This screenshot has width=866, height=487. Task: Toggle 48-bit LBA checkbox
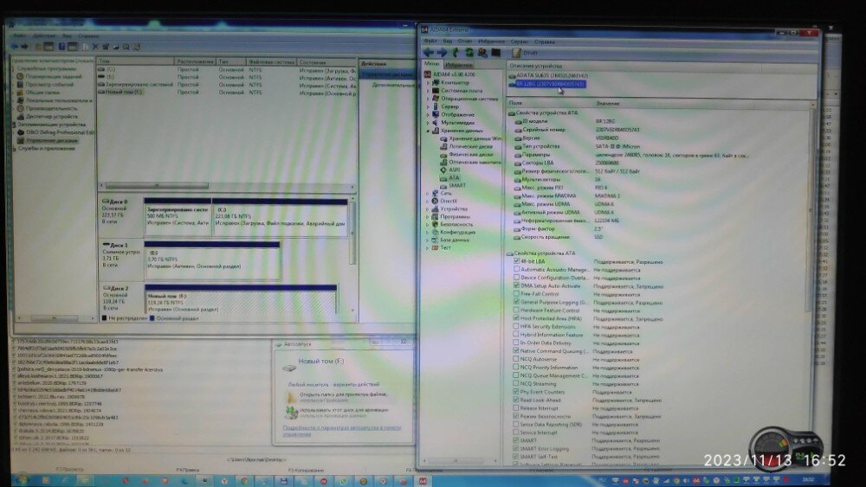[516, 261]
